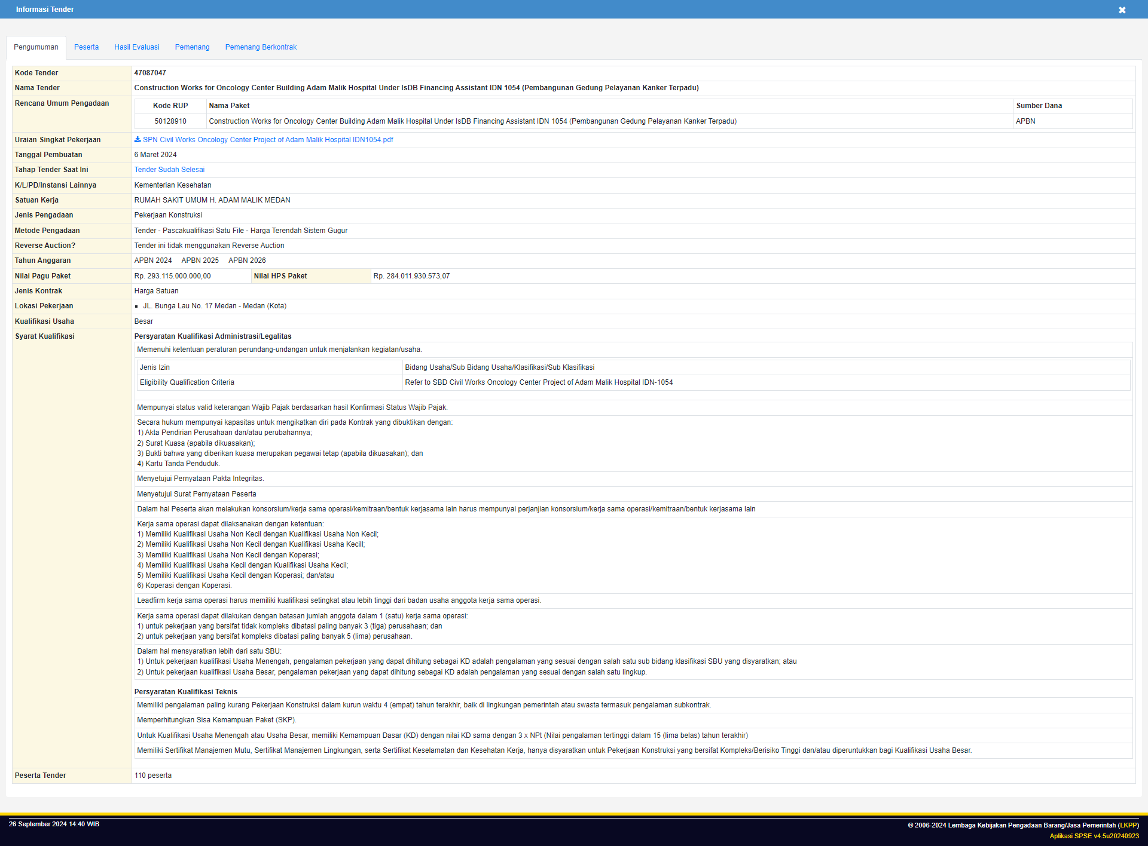Close the Informasi Tender dialog

pos(1122,10)
